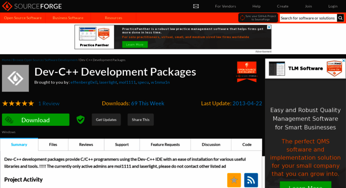Open Software Development breadcrumb
The height and width of the screenshot is (188, 346).
tap(61, 60)
